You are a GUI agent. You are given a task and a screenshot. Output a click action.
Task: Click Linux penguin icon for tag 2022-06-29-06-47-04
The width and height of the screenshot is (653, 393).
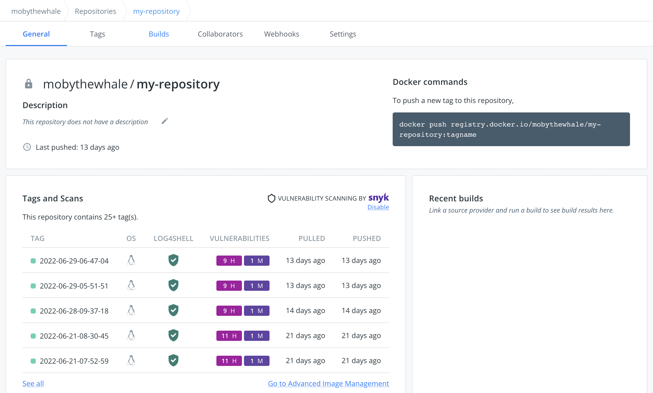coord(131,261)
